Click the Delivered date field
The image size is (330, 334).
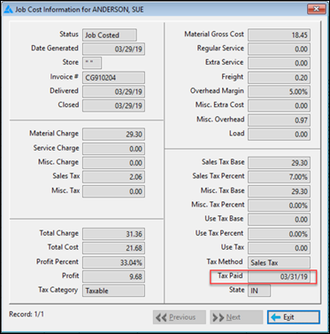(113, 91)
